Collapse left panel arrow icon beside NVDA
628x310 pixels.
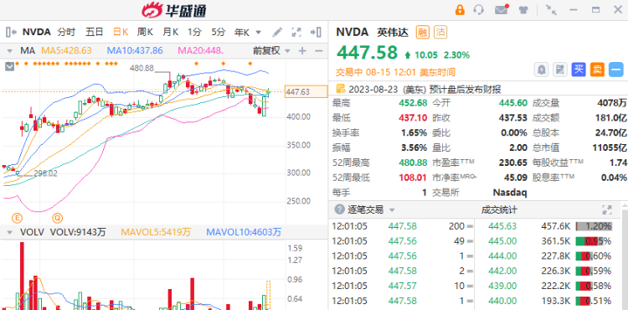click(11, 32)
